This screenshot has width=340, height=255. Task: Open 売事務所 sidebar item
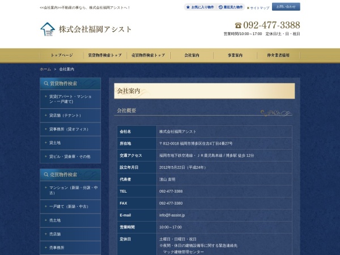click(70, 248)
